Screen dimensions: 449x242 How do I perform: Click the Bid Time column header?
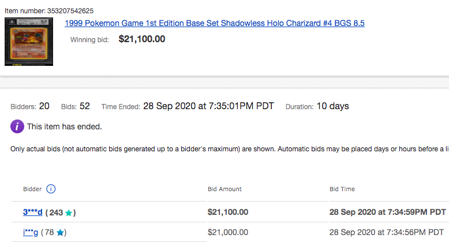click(x=342, y=189)
